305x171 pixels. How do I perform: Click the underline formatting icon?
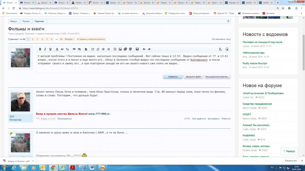click(x=50, y=49)
